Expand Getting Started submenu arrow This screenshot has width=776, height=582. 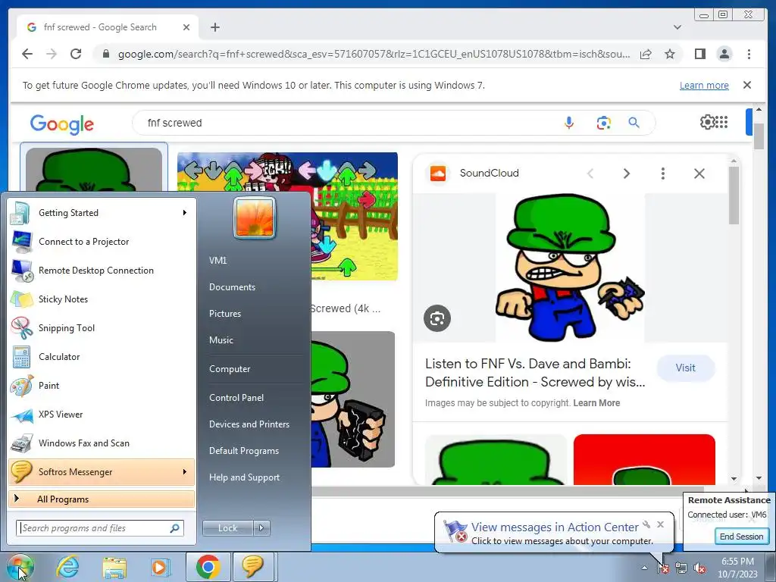(x=185, y=213)
